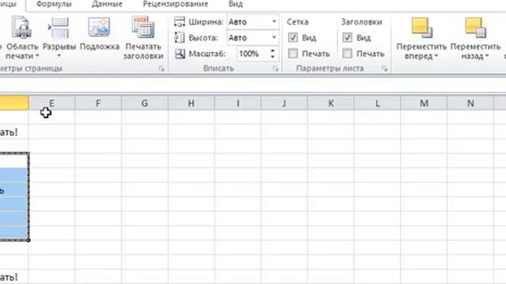This screenshot has height=284, width=506.
Task: Click the Подложка background icon
Action: pos(100,27)
